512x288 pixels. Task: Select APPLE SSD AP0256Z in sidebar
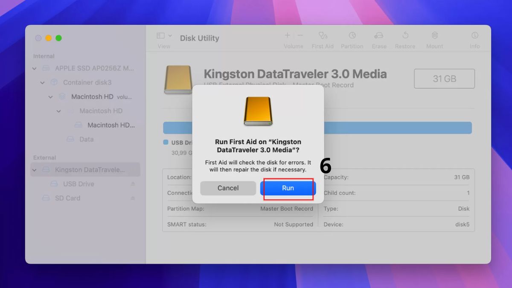[94, 68]
